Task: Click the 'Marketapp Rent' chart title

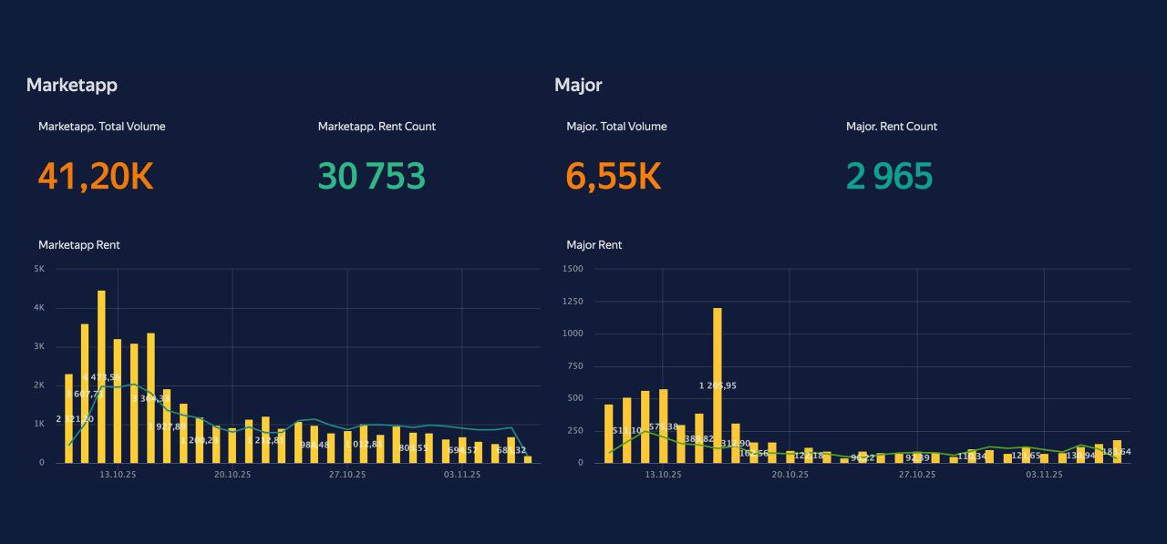Action: (x=79, y=245)
